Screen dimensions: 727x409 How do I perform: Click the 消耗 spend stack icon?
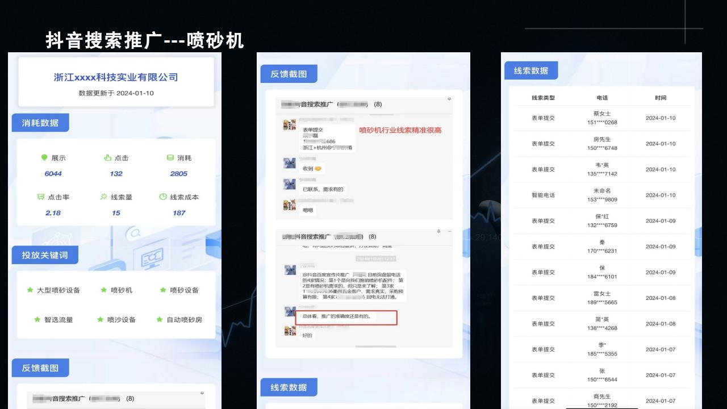click(x=170, y=158)
